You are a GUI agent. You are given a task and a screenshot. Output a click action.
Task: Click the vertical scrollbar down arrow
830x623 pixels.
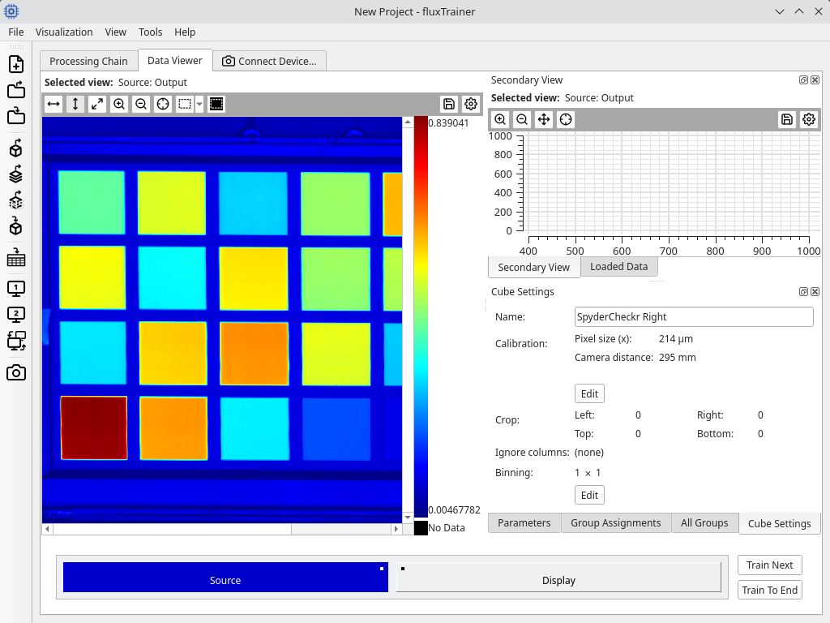(408, 517)
